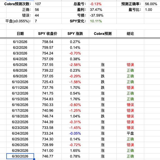160x160 pixels.
Task: Select the closing price 739.22
Action: pyautogui.click(x=48, y=70)
